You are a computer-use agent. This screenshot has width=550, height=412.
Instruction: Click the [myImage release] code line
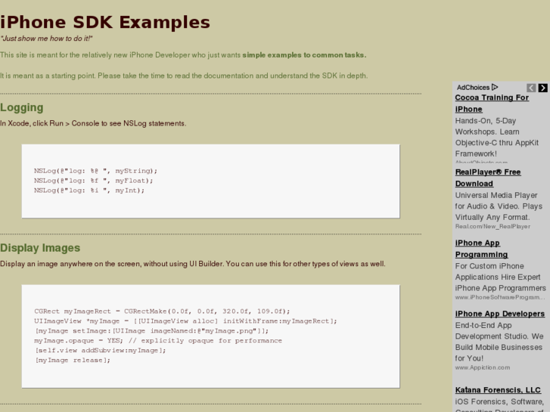coord(73,361)
